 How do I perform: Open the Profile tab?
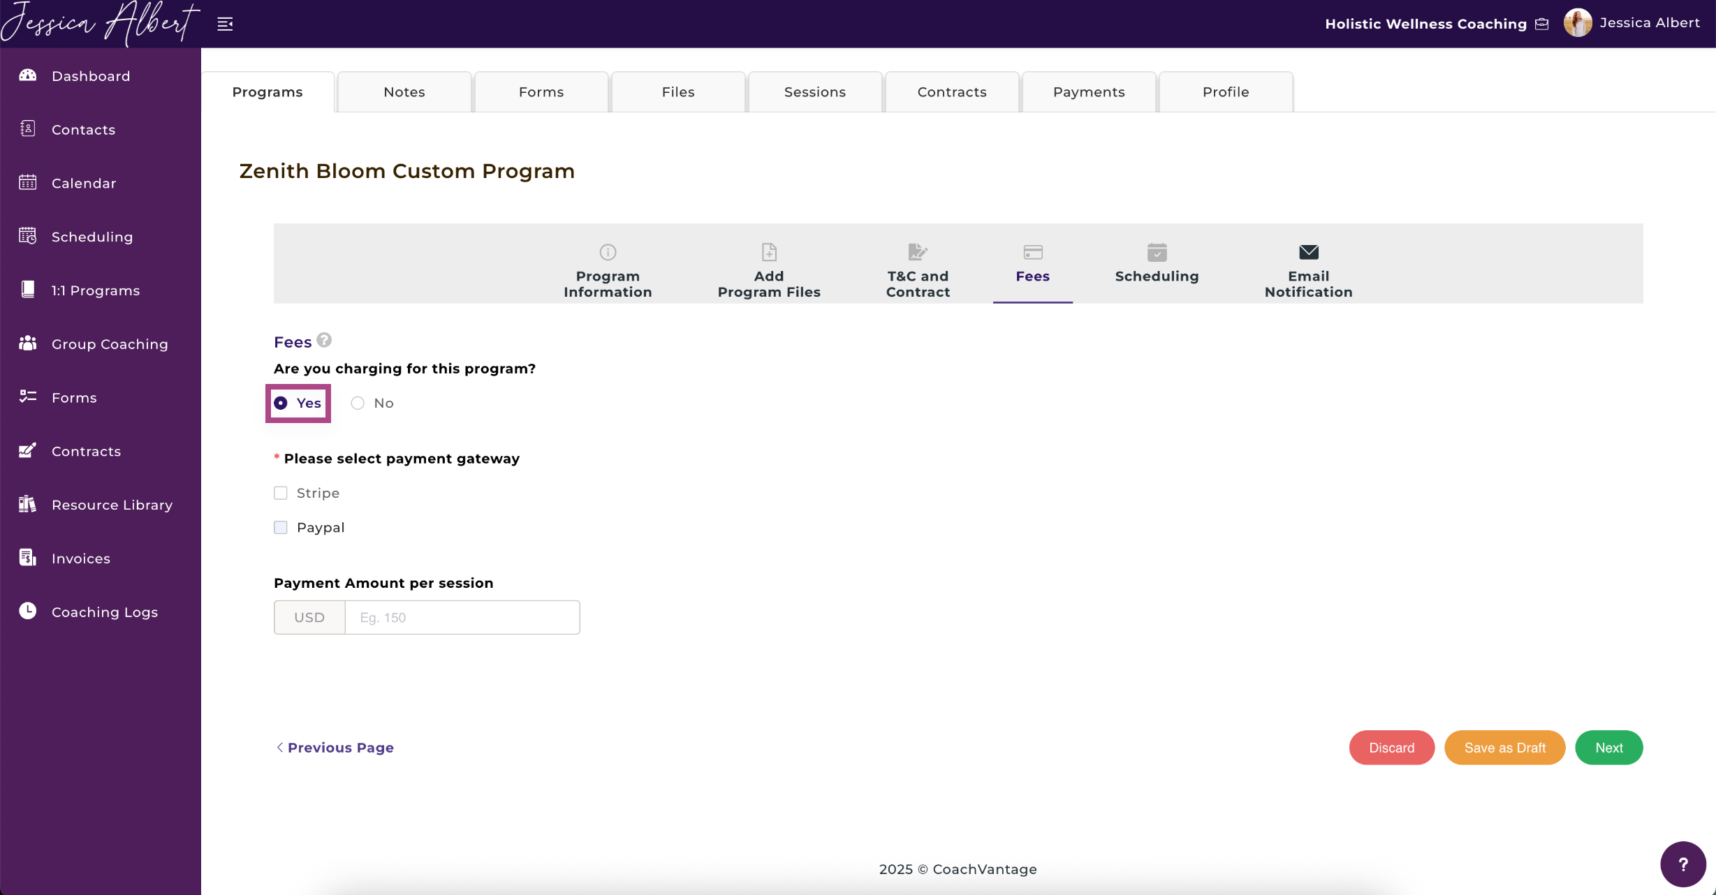click(1226, 92)
